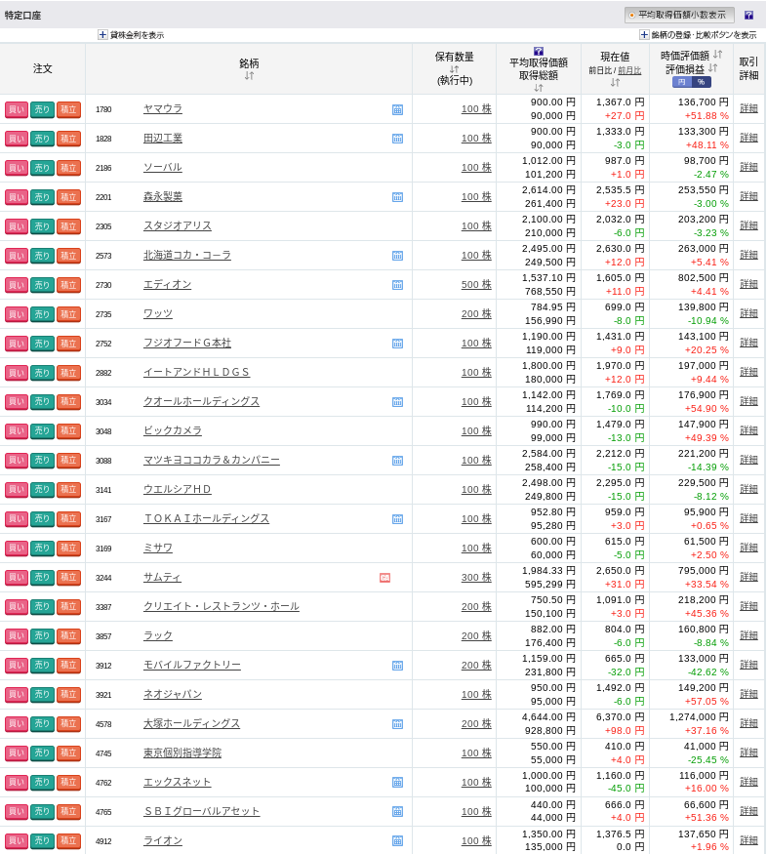Screen dimensions: 767x854
Task: Click 買い button for 東京個別指導学院
Action: pos(17,753)
